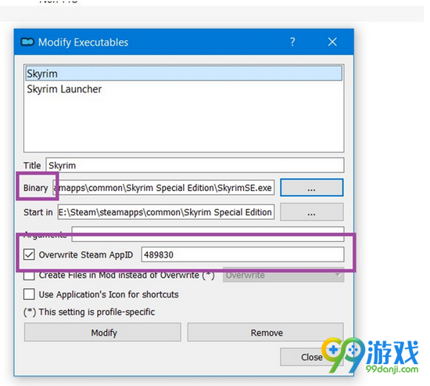Click the Steam AppID field showing 489830
Image resolution: width=430 pixels, height=386 pixels.
tap(242, 254)
